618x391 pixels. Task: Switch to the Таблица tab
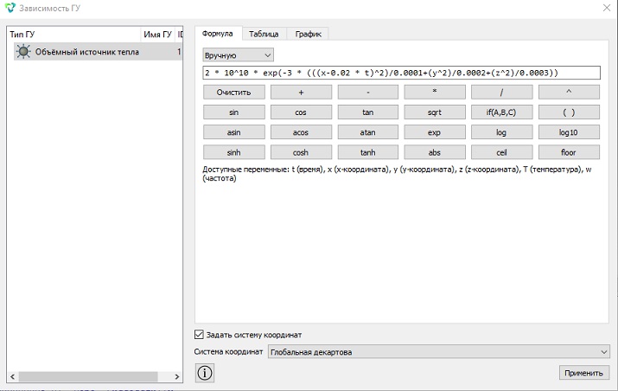click(264, 34)
